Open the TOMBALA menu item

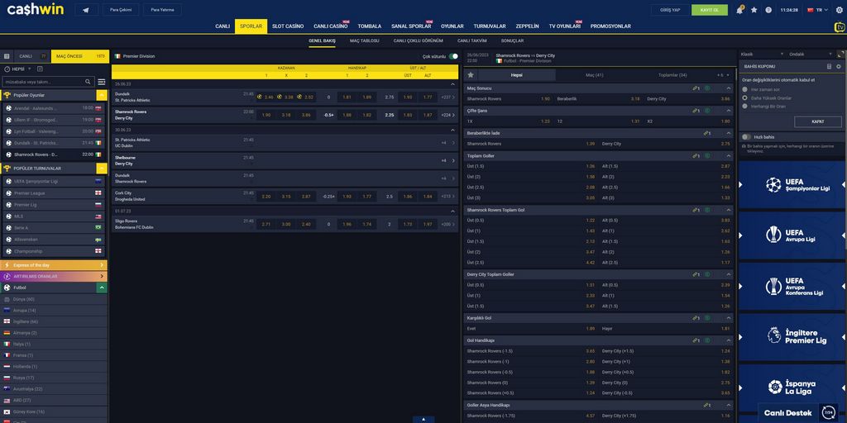(370, 26)
